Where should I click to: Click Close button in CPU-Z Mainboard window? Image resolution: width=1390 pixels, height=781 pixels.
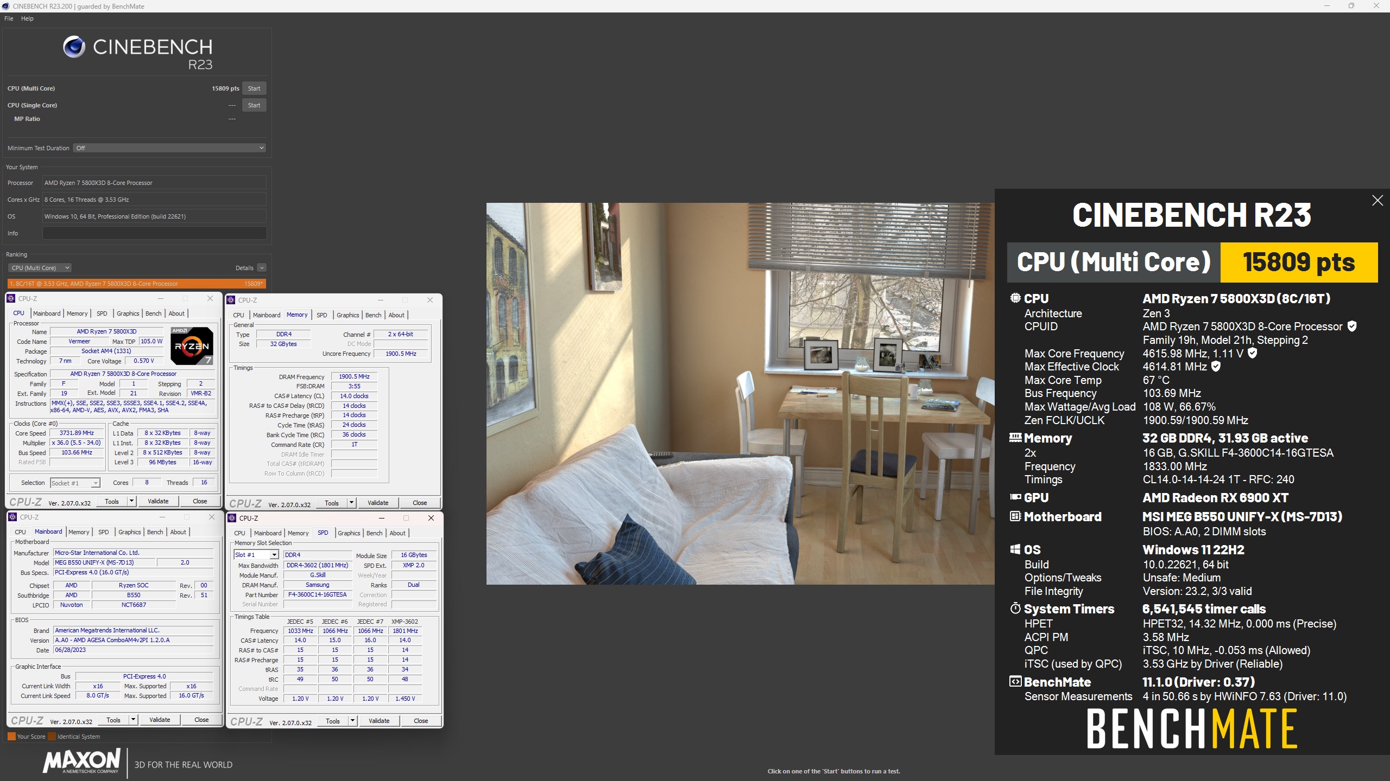tap(201, 720)
